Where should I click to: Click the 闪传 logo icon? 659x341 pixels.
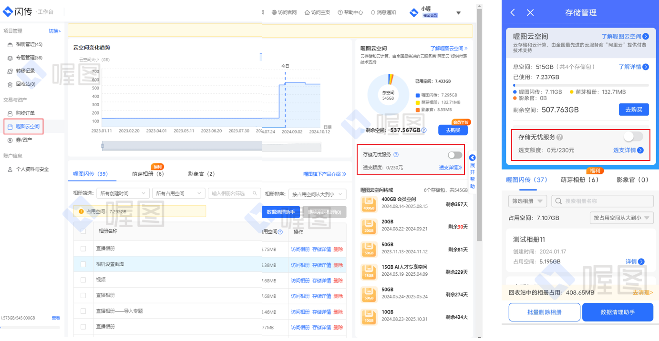pos(8,11)
